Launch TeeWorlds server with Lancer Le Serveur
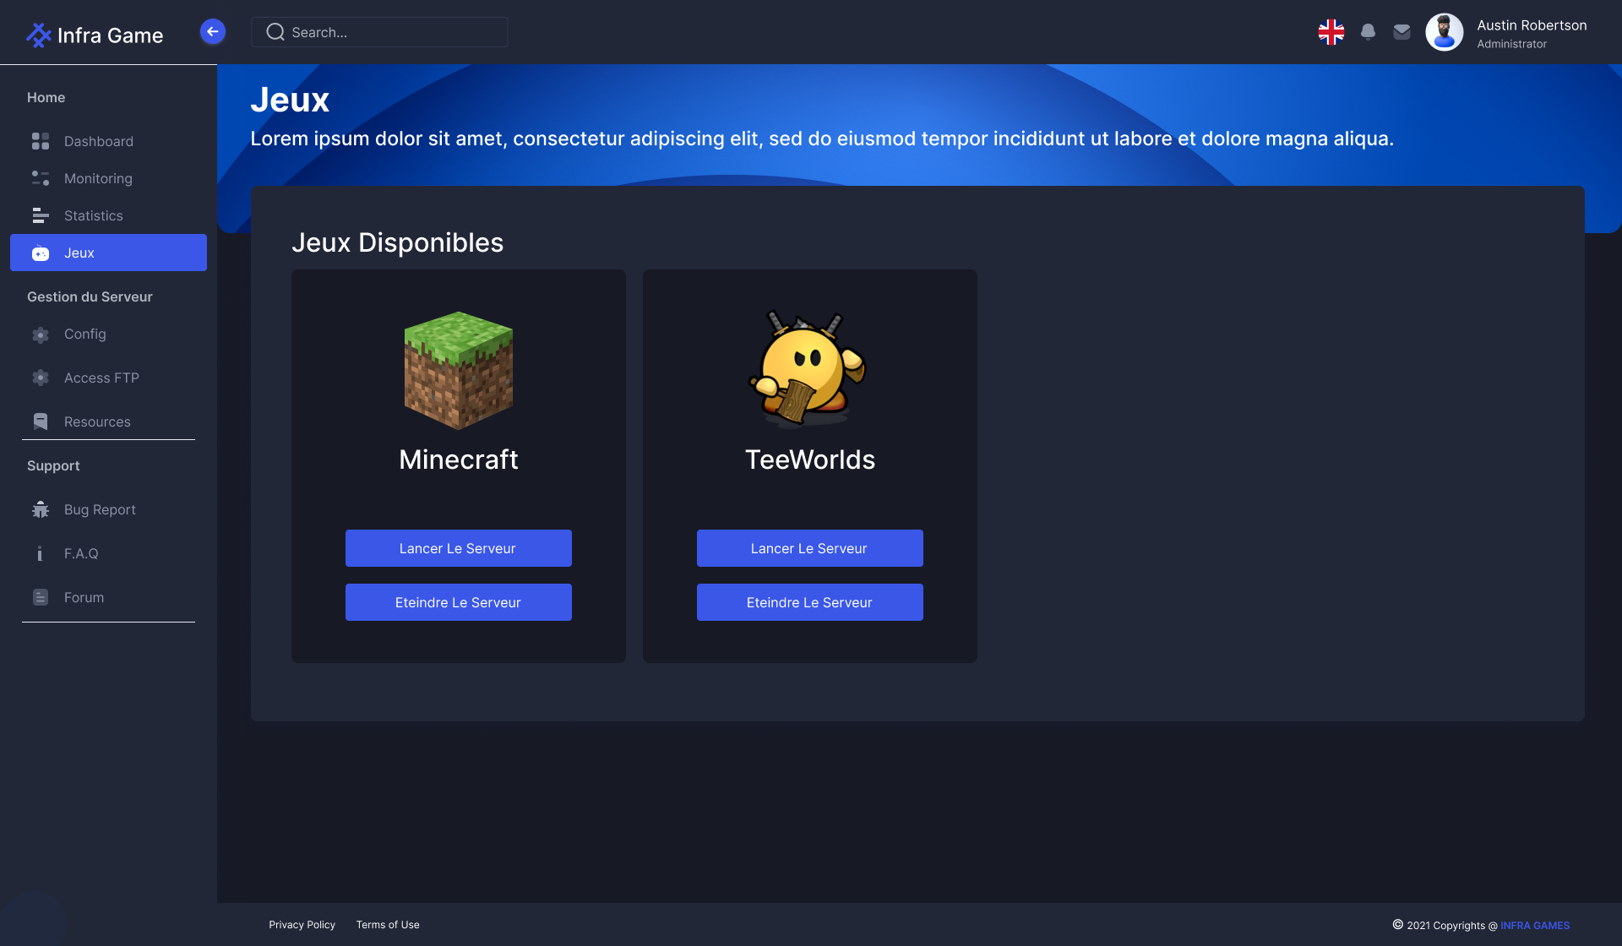The width and height of the screenshot is (1622, 946). [x=810, y=548]
